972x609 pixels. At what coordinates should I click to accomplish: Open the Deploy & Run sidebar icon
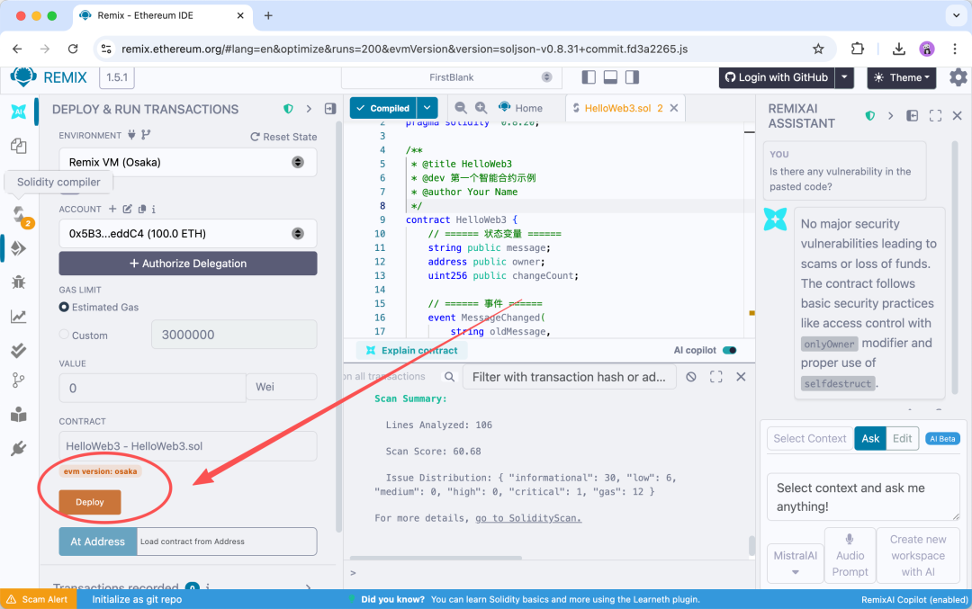(19, 248)
